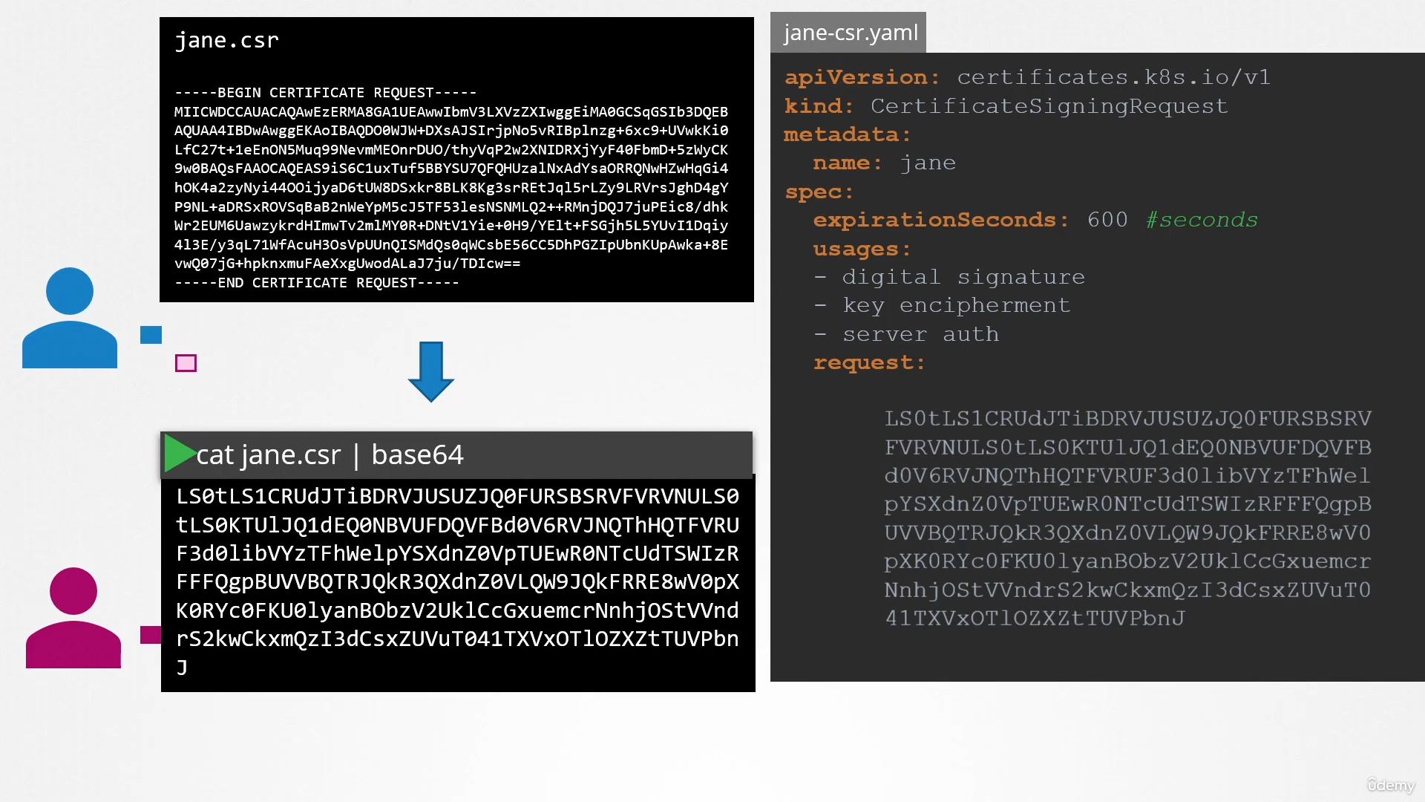
Task: Click the pink outlined square
Action: click(186, 363)
